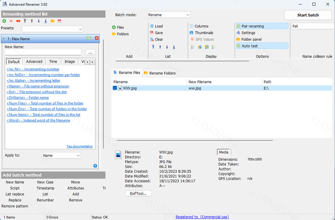Switch to the Default tags tab
Viewport: 335px width, 220px height.
[14, 62]
